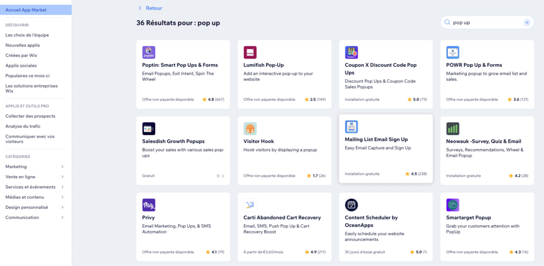Click the Coupon X 5.0 star rating
The image size is (544, 266).
point(418,99)
